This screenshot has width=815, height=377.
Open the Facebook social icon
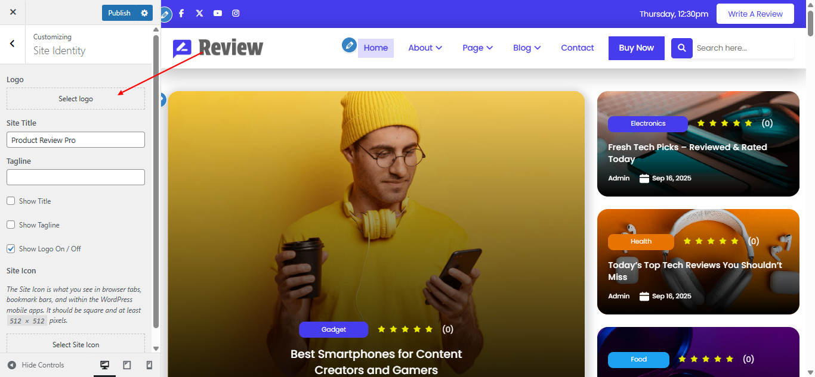181,13
